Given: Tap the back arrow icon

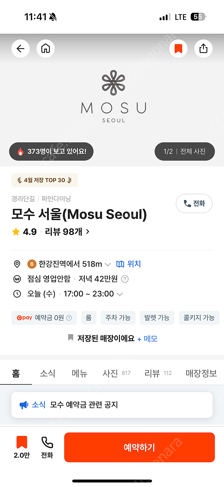Looking at the screenshot, I should 20,49.
